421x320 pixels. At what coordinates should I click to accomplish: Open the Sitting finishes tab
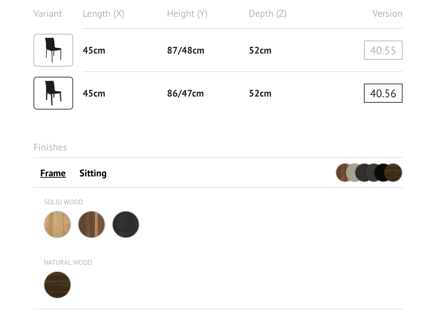[x=93, y=173]
